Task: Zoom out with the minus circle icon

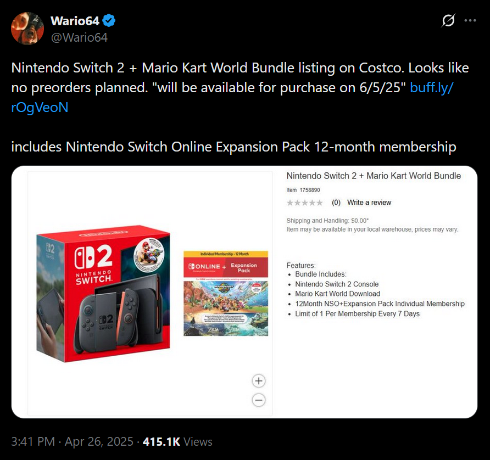Action: tap(259, 400)
